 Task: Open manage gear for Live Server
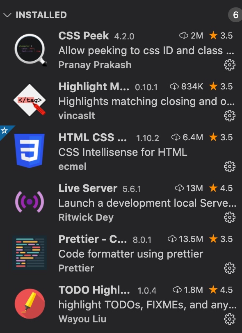230,217
